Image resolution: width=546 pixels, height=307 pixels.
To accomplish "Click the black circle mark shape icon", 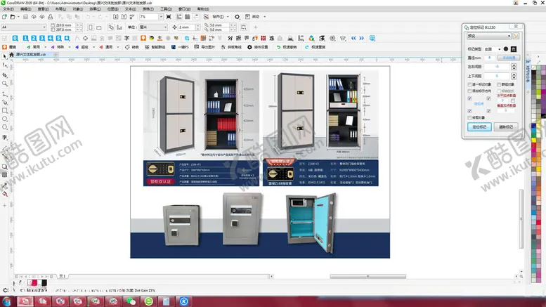I will tap(506, 49).
